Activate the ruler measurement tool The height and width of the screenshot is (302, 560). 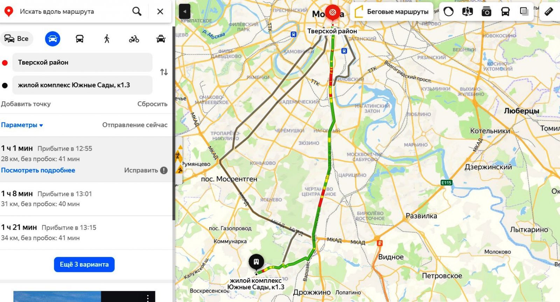[x=549, y=12]
